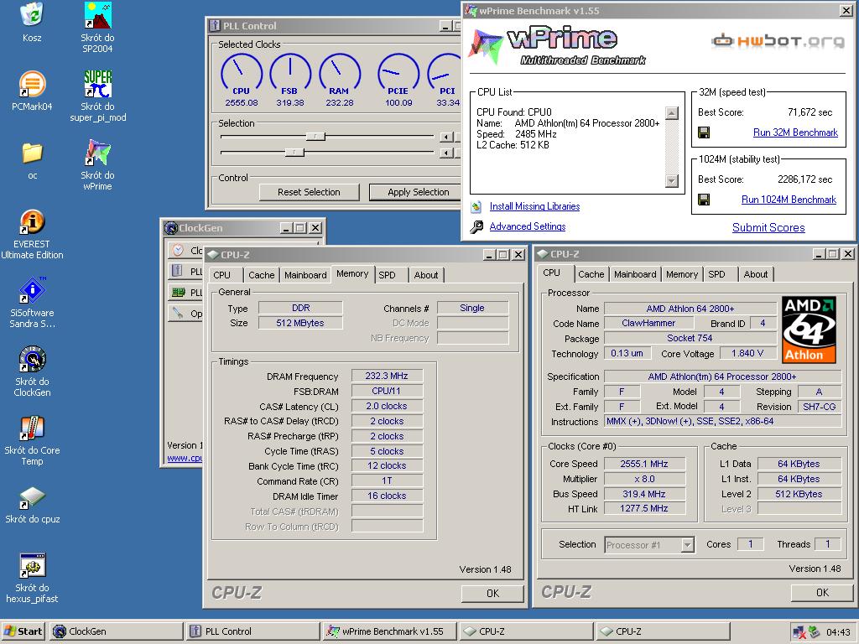Click the lower PLL Selection slider thumb
Screen dimensions: 859x644
pos(294,153)
